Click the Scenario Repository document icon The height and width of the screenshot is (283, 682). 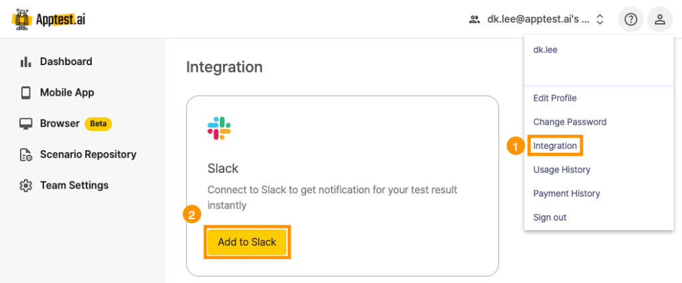click(26, 155)
